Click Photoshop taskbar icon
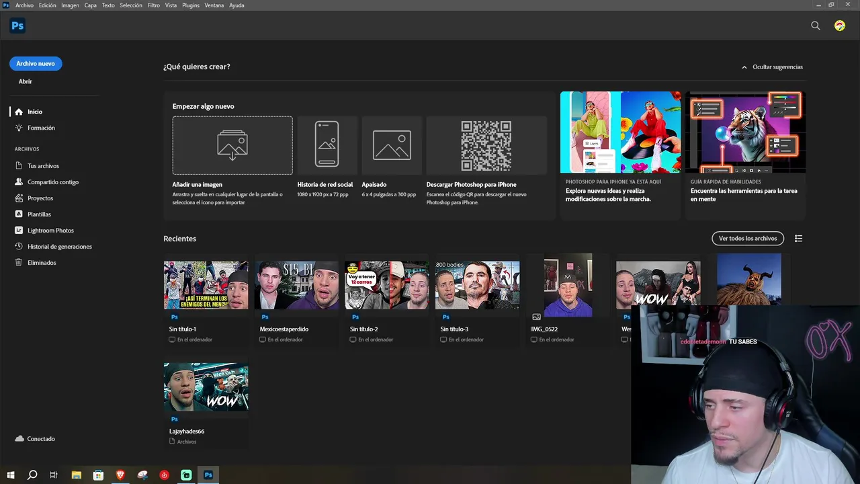Viewport: 860px width, 484px height. [x=208, y=475]
